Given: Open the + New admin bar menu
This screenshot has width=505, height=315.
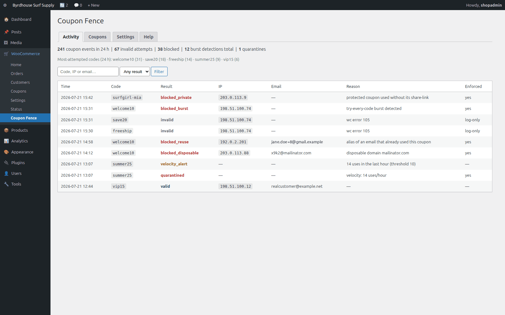Looking at the screenshot, I should (93, 5).
